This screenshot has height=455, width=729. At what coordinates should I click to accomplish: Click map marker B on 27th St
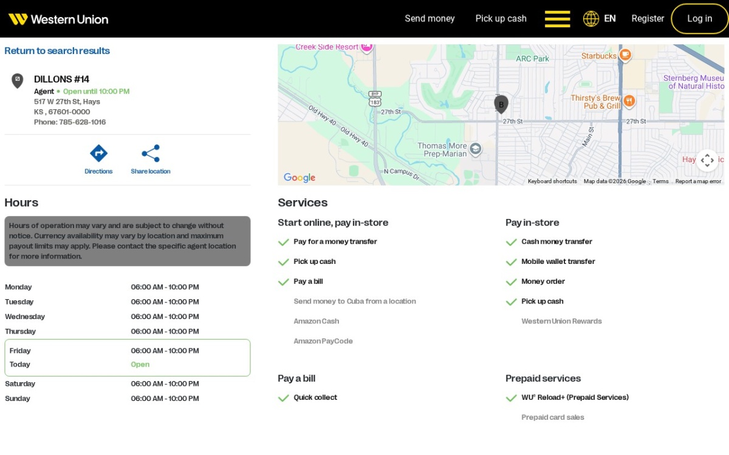click(501, 104)
